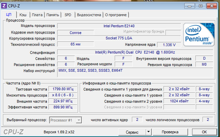Image resolution: width=220 pixels, height=137 pixels.
Task: Click the Расширение семейства value 6
Action: [x=66, y=64]
